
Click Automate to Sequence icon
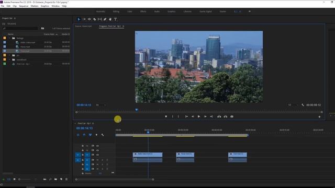point(44,179)
